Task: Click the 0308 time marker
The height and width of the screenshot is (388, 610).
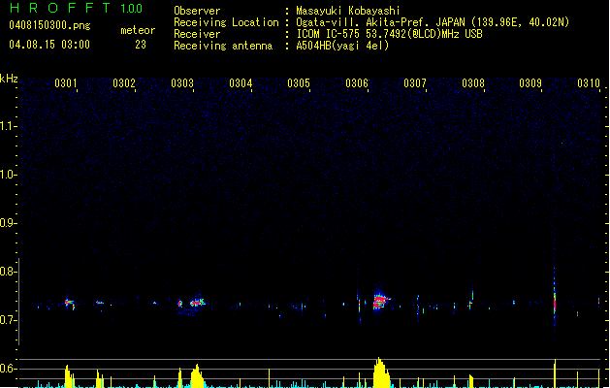Action: click(473, 83)
